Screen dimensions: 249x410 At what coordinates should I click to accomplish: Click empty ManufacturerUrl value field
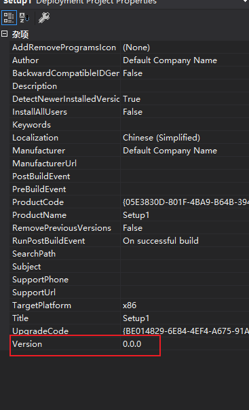tap(185, 164)
